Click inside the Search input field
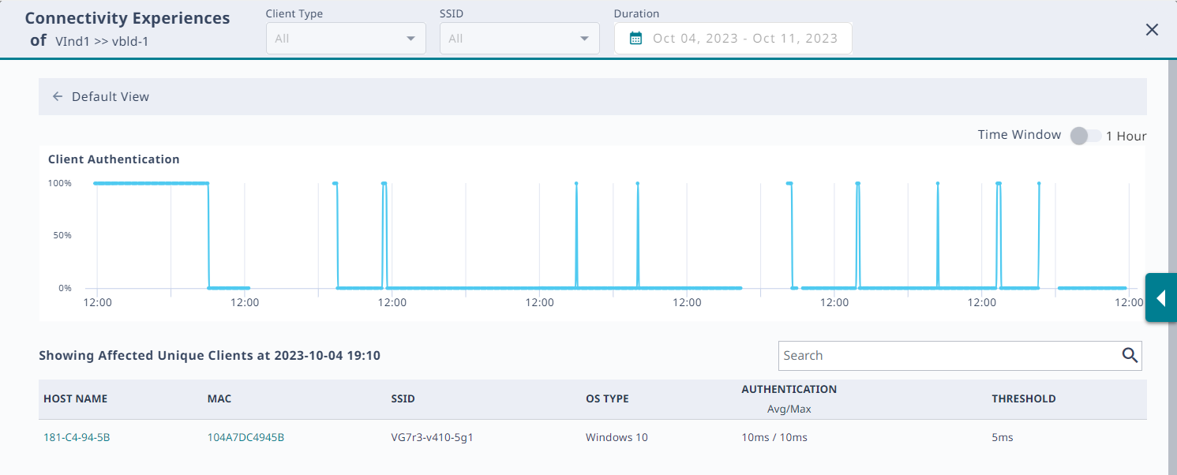This screenshot has width=1177, height=475. [947, 356]
